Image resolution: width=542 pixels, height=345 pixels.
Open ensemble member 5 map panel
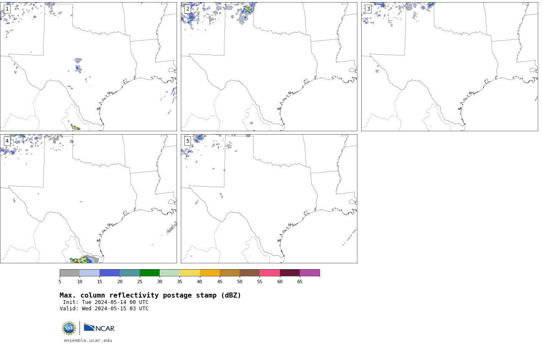(269, 199)
